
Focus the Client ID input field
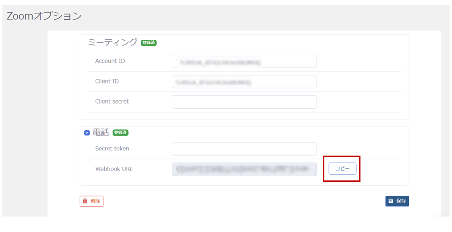pos(244,82)
